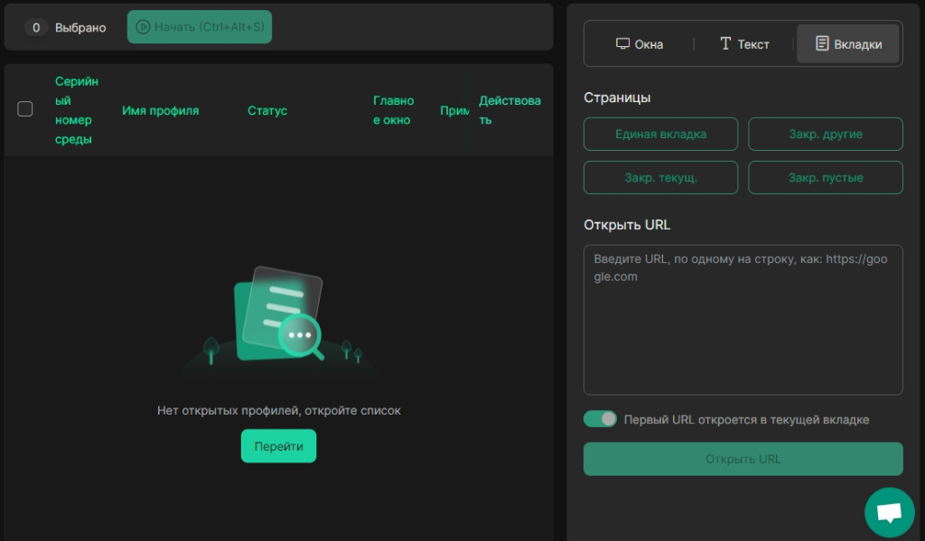Image resolution: width=925 pixels, height=541 pixels.
Task: Focus the URL list text area
Action: pos(743,320)
